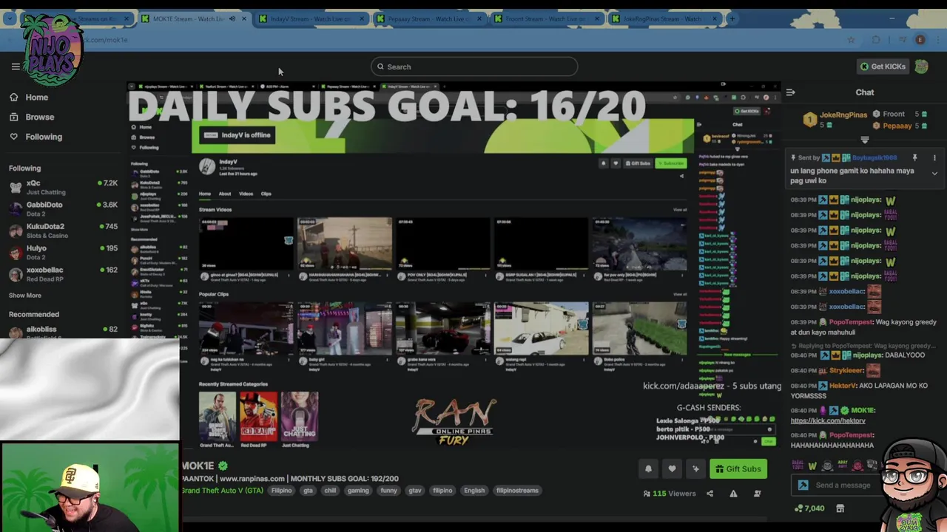Click the filipinostreams stream tag
The width and height of the screenshot is (947, 532).
pos(517,491)
